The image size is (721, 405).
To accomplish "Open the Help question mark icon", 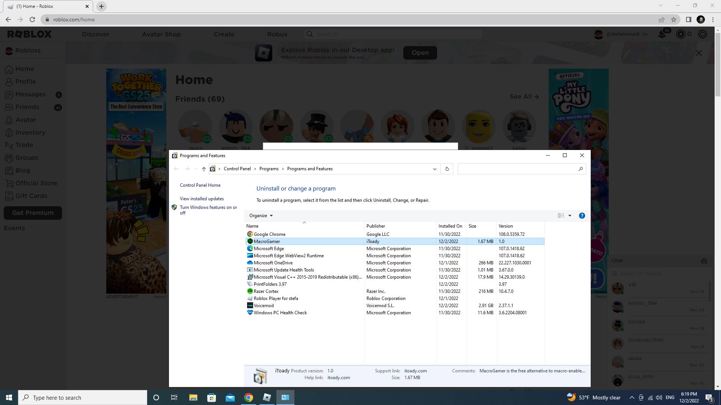I will tap(582, 216).
